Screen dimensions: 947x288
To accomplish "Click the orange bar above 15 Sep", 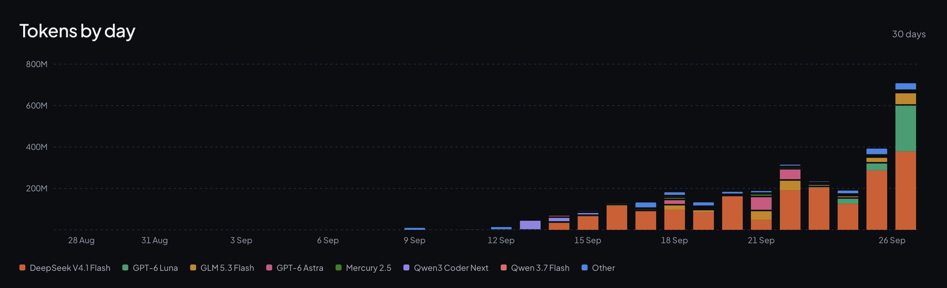I will [588, 223].
